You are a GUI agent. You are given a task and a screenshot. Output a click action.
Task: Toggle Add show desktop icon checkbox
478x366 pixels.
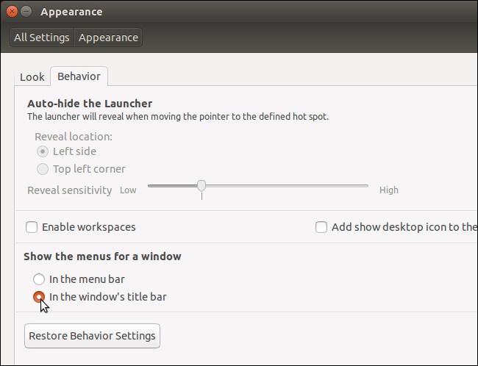pos(321,228)
